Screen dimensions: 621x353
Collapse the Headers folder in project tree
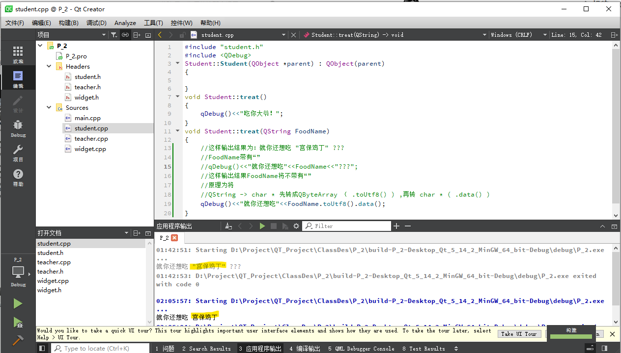click(49, 67)
